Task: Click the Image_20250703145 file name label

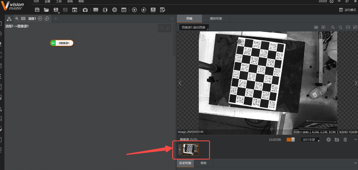Action: pos(191,132)
